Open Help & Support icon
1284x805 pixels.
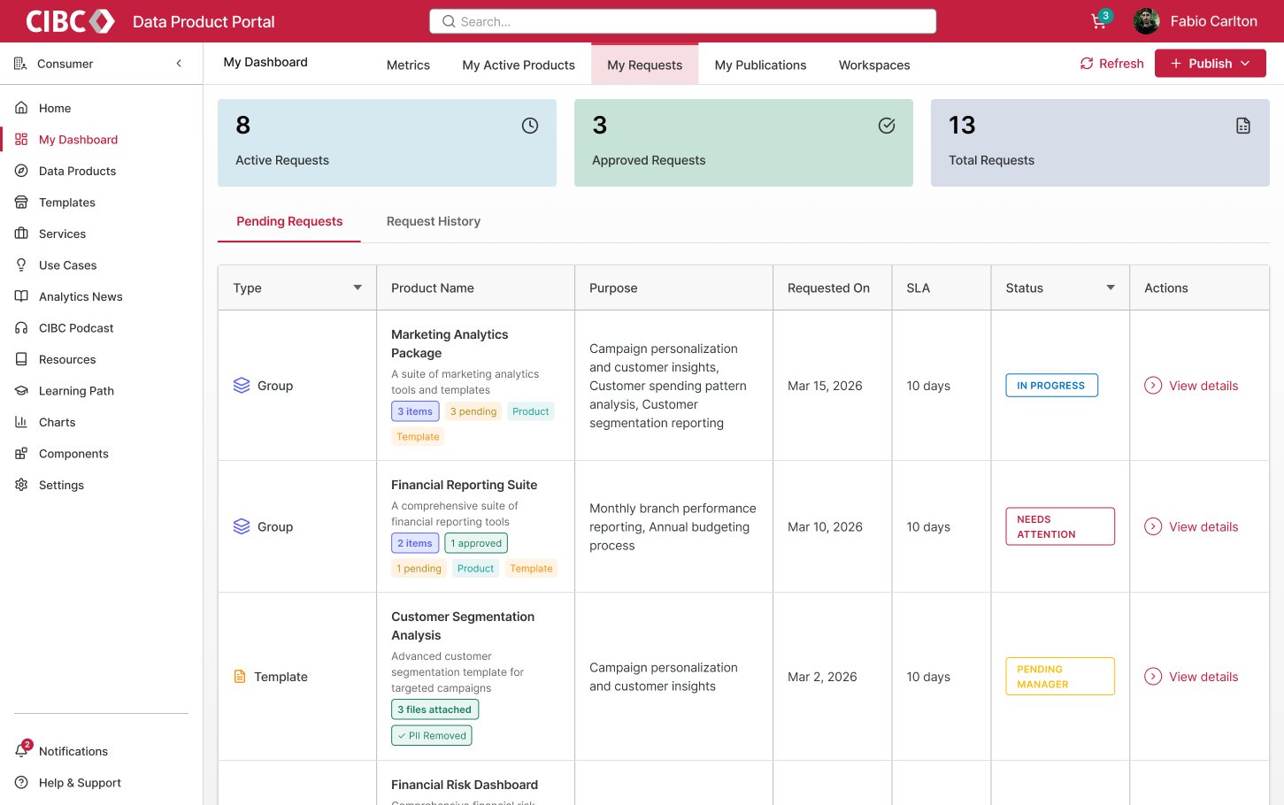21,783
